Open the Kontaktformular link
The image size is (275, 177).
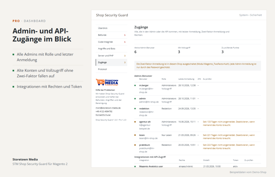103,115
